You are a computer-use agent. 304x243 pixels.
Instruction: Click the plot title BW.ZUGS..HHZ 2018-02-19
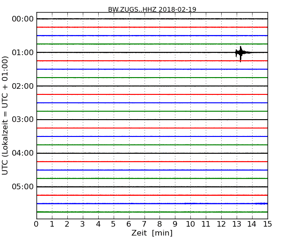tap(152, 9)
